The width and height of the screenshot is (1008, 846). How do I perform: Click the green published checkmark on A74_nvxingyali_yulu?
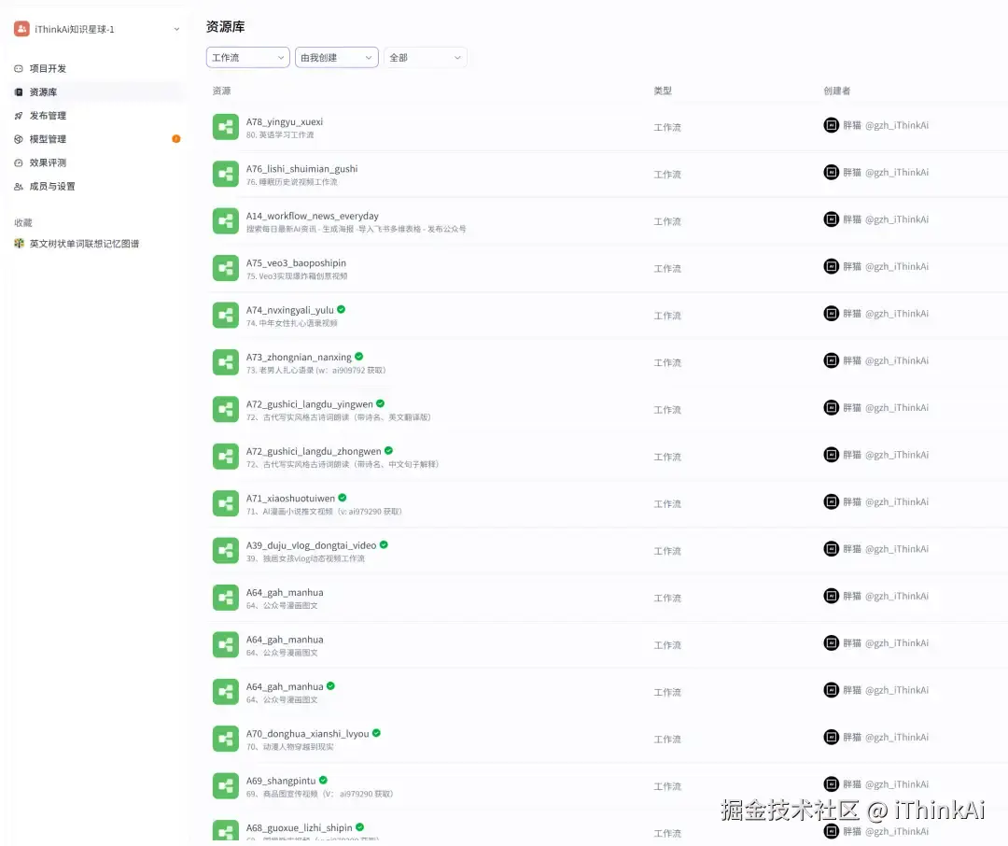[x=342, y=309]
